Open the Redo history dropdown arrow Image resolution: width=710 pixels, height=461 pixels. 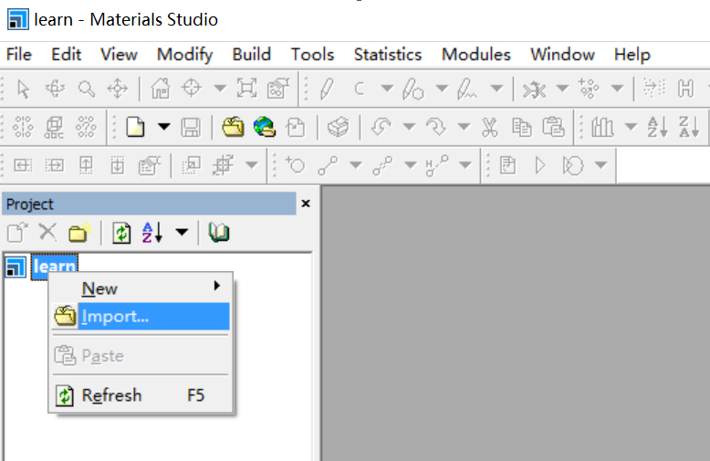465,126
